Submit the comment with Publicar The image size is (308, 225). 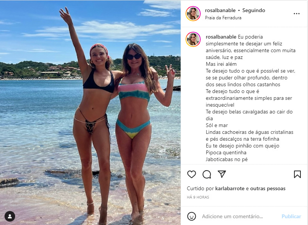tap(291, 217)
